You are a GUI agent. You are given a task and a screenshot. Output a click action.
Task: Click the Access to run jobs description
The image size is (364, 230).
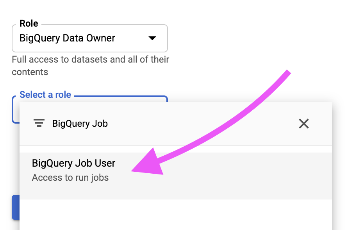[70, 178]
